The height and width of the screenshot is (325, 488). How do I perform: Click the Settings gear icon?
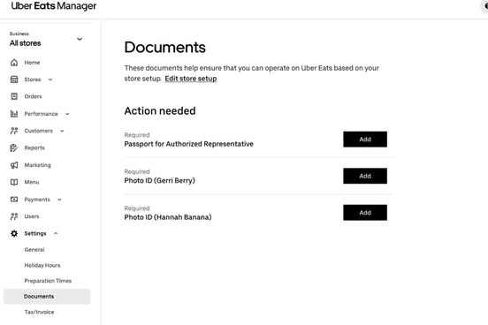tap(14, 233)
